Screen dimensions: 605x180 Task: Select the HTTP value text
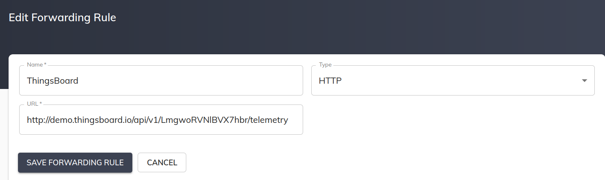click(330, 81)
